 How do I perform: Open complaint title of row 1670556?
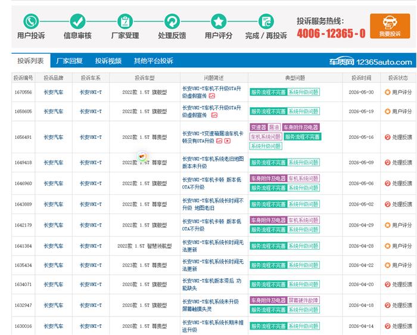211,92
